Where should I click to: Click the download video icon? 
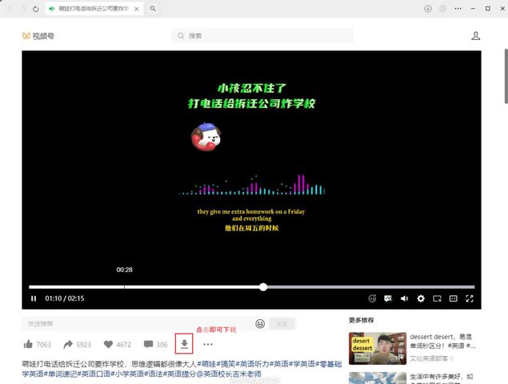(185, 344)
